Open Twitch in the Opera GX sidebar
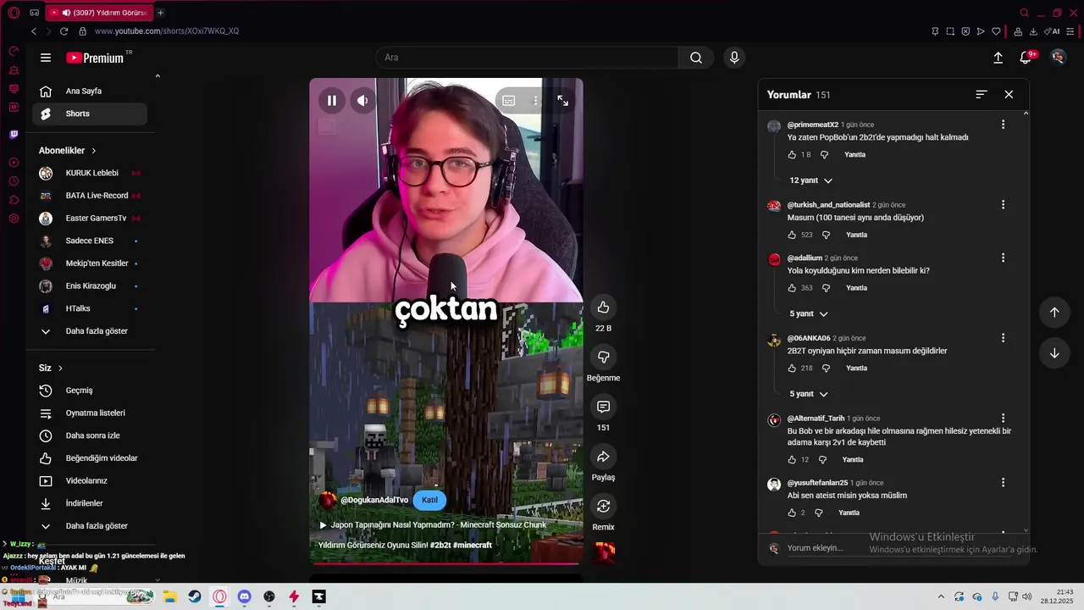 pos(14,134)
